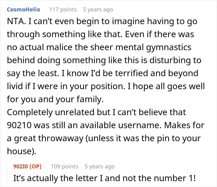Click the line 'for you and your family.'
This screenshot has width=217, height=187.
pyautogui.click(x=55, y=99)
